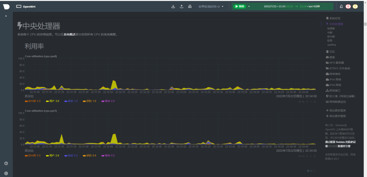Click the yellow warning alarms counter badge
This screenshot has height=177, width=367.
point(355,6)
